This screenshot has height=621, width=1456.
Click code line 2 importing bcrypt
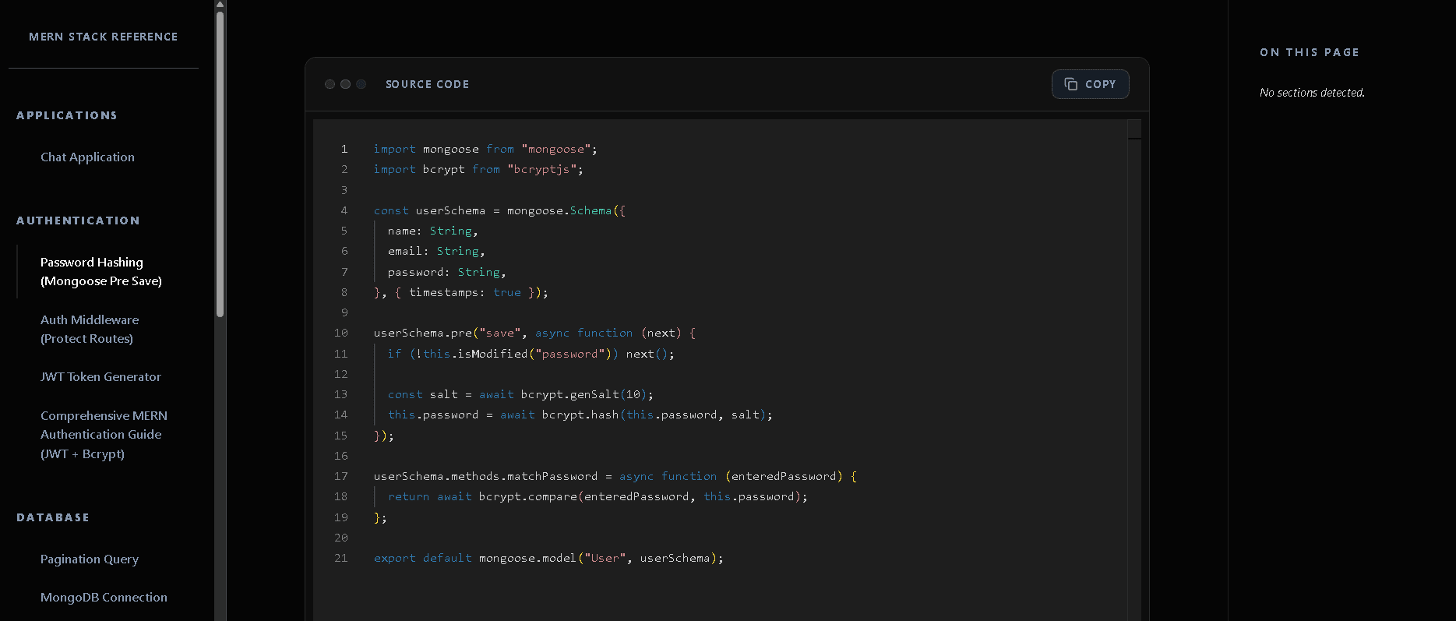(478, 169)
